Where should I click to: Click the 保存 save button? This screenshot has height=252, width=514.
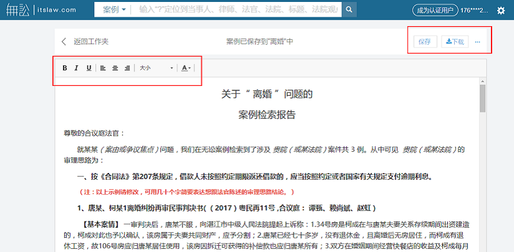click(x=424, y=42)
